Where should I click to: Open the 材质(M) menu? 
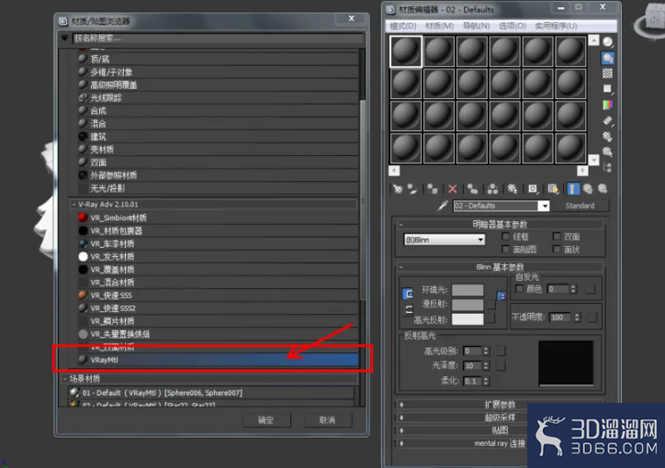tap(439, 27)
